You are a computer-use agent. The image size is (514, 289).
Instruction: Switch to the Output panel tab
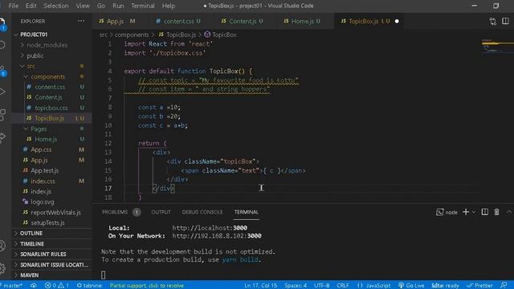point(161,212)
